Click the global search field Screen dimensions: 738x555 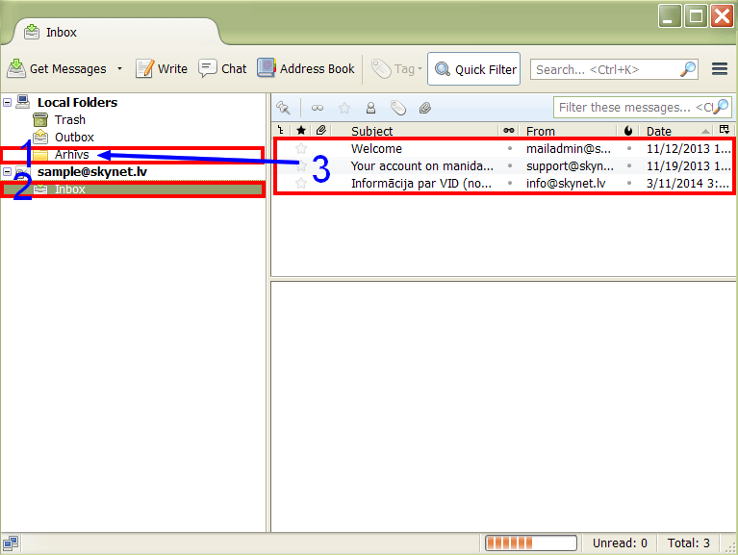point(604,69)
